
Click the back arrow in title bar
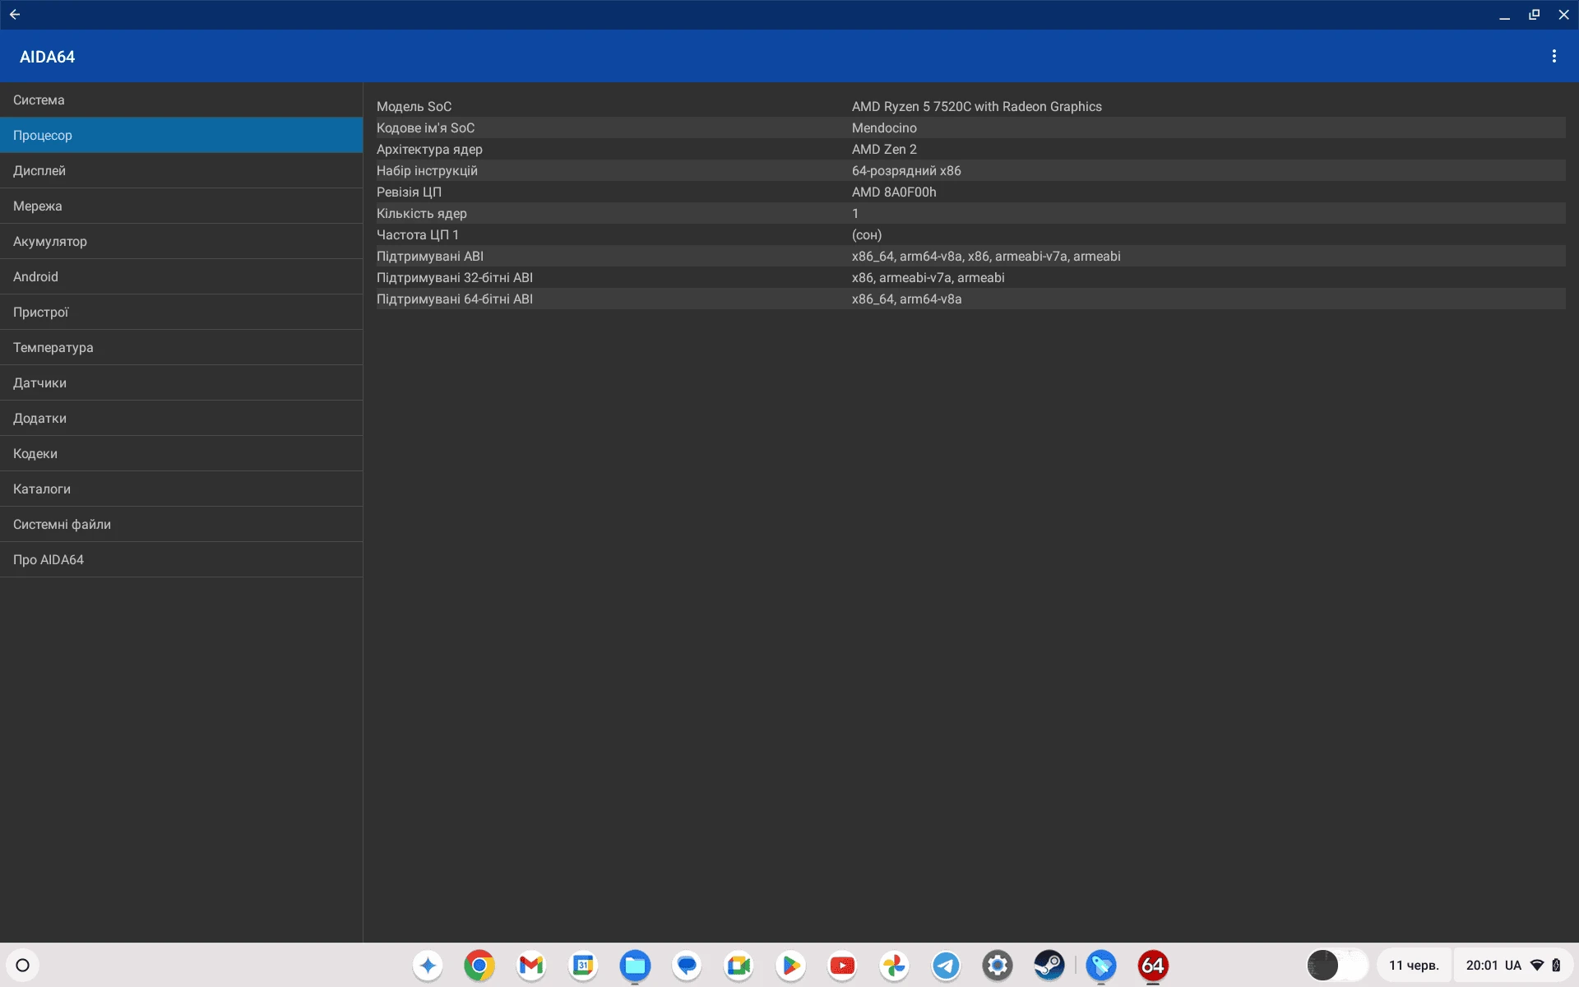point(15,14)
